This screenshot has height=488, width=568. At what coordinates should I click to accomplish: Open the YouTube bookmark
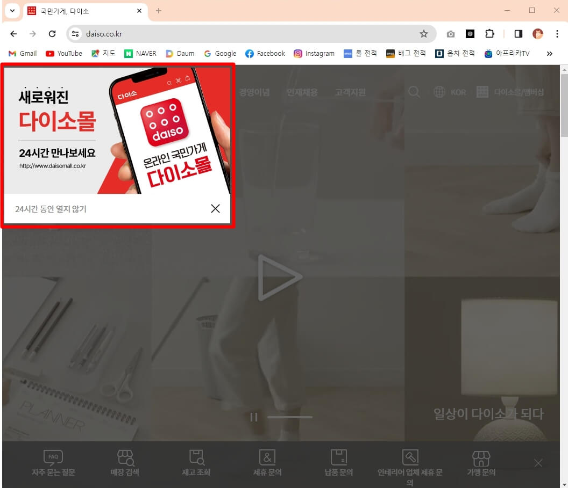click(x=64, y=54)
